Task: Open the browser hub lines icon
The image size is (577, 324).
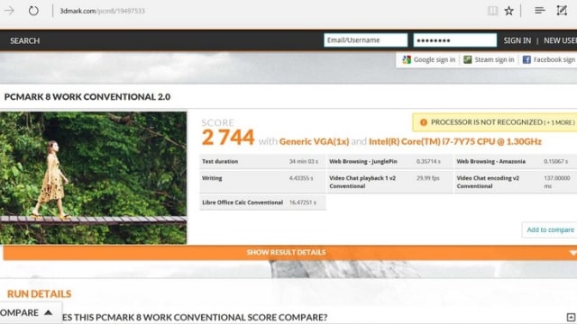Action: [539, 11]
